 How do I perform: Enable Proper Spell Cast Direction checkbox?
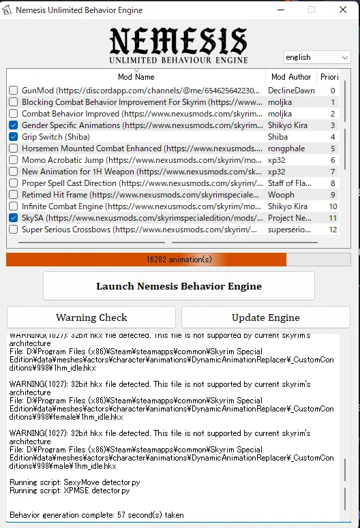point(13,183)
